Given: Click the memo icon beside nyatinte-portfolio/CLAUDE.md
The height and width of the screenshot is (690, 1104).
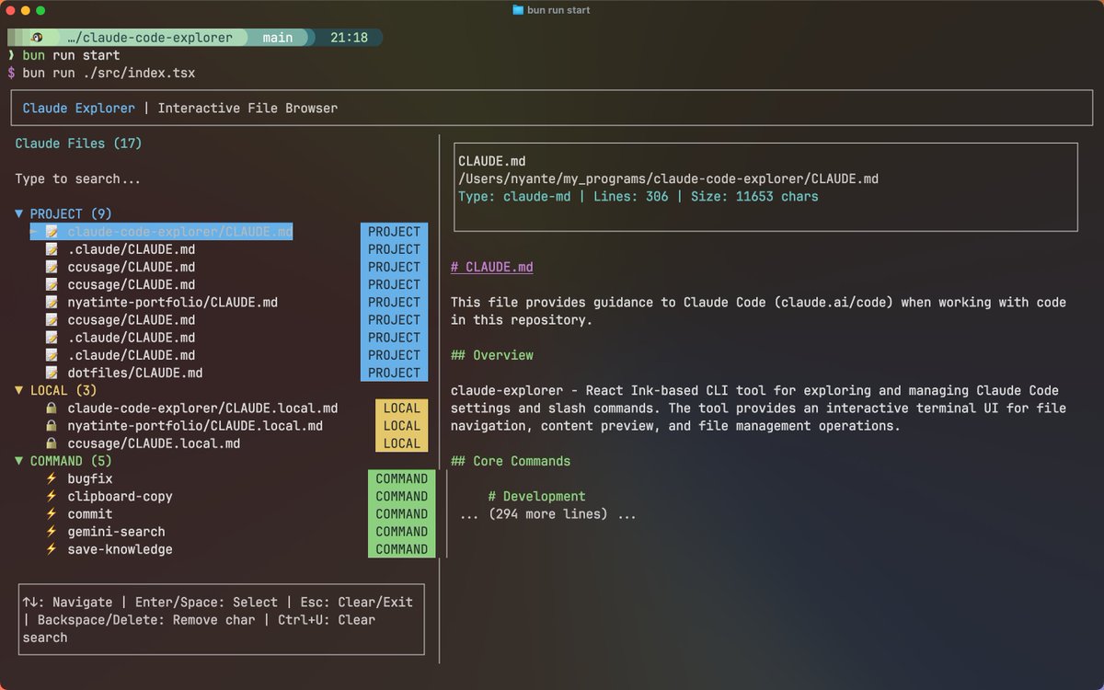Looking at the screenshot, I should (52, 302).
